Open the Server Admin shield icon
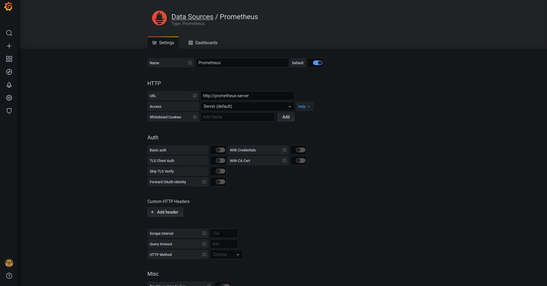547x286 pixels. coord(9,111)
